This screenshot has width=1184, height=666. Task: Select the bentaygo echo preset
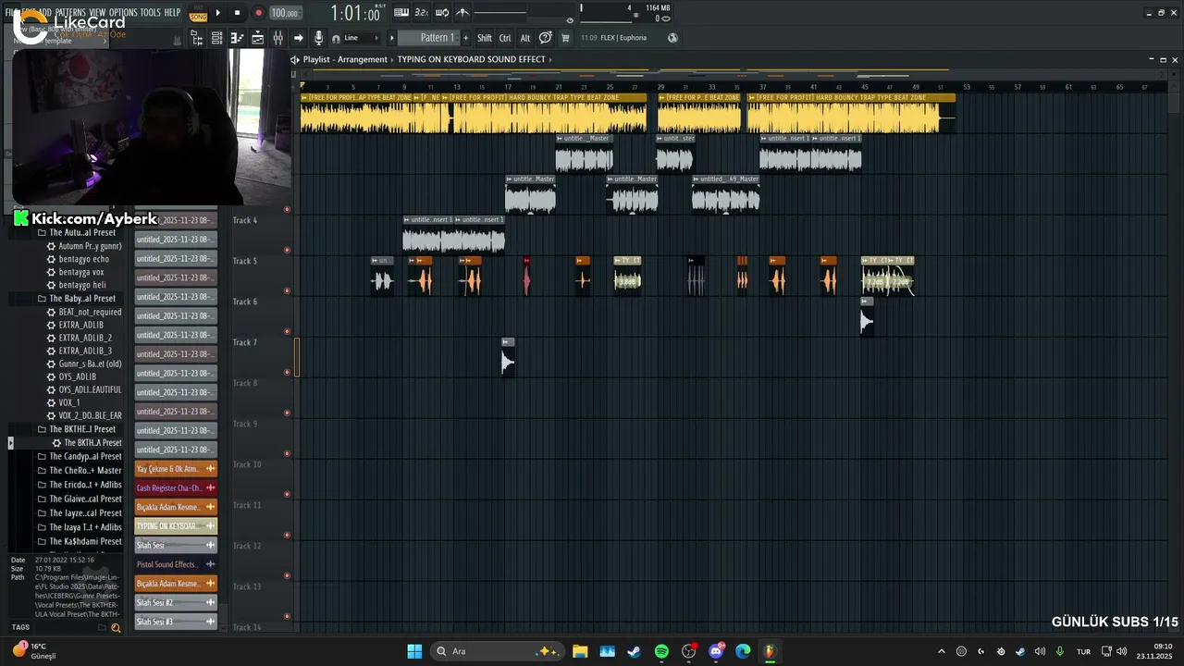tap(78, 259)
